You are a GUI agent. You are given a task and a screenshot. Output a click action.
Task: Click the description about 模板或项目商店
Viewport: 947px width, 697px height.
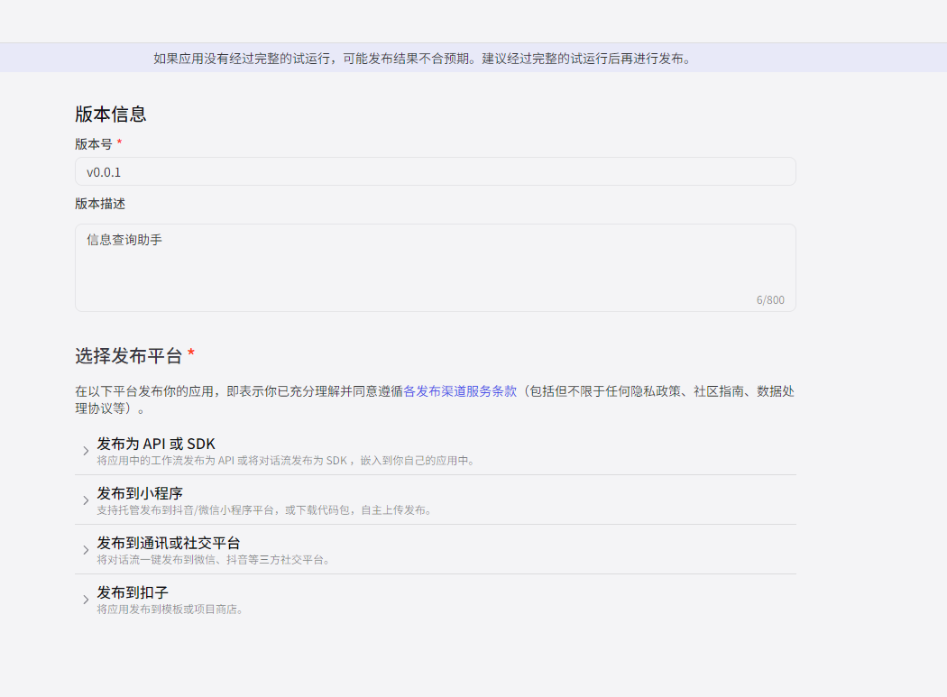point(170,610)
